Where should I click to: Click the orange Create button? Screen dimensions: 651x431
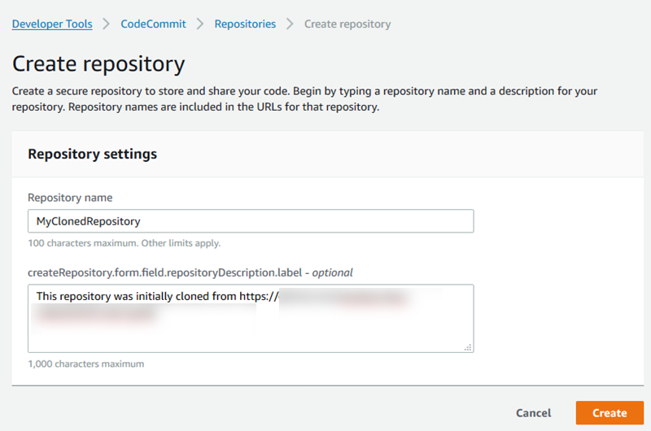(609, 413)
